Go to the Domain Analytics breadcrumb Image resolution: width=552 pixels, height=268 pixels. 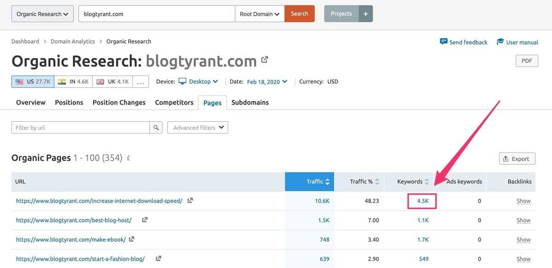coord(73,41)
